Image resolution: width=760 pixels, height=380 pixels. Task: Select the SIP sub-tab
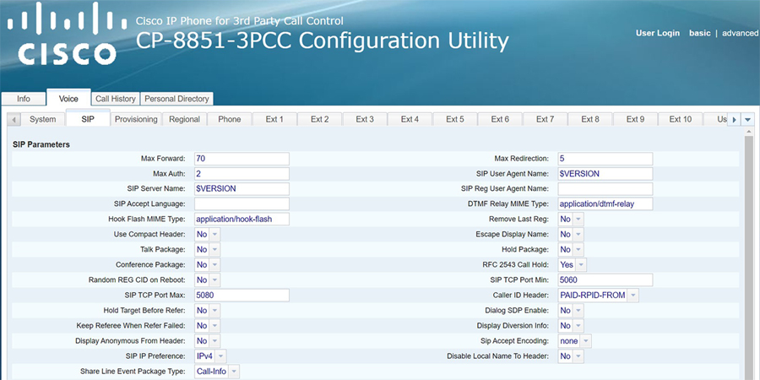(x=88, y=119)
